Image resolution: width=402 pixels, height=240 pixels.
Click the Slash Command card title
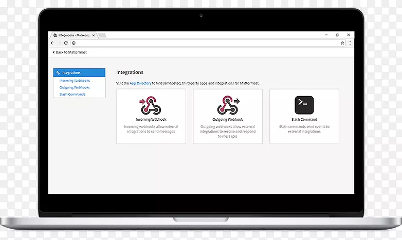304,120
